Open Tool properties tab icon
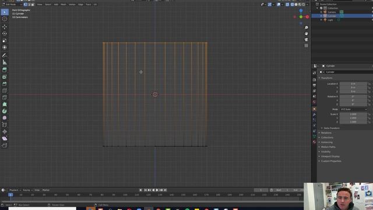The height and width of the screenshot is (210, 373). coord(314,72)
